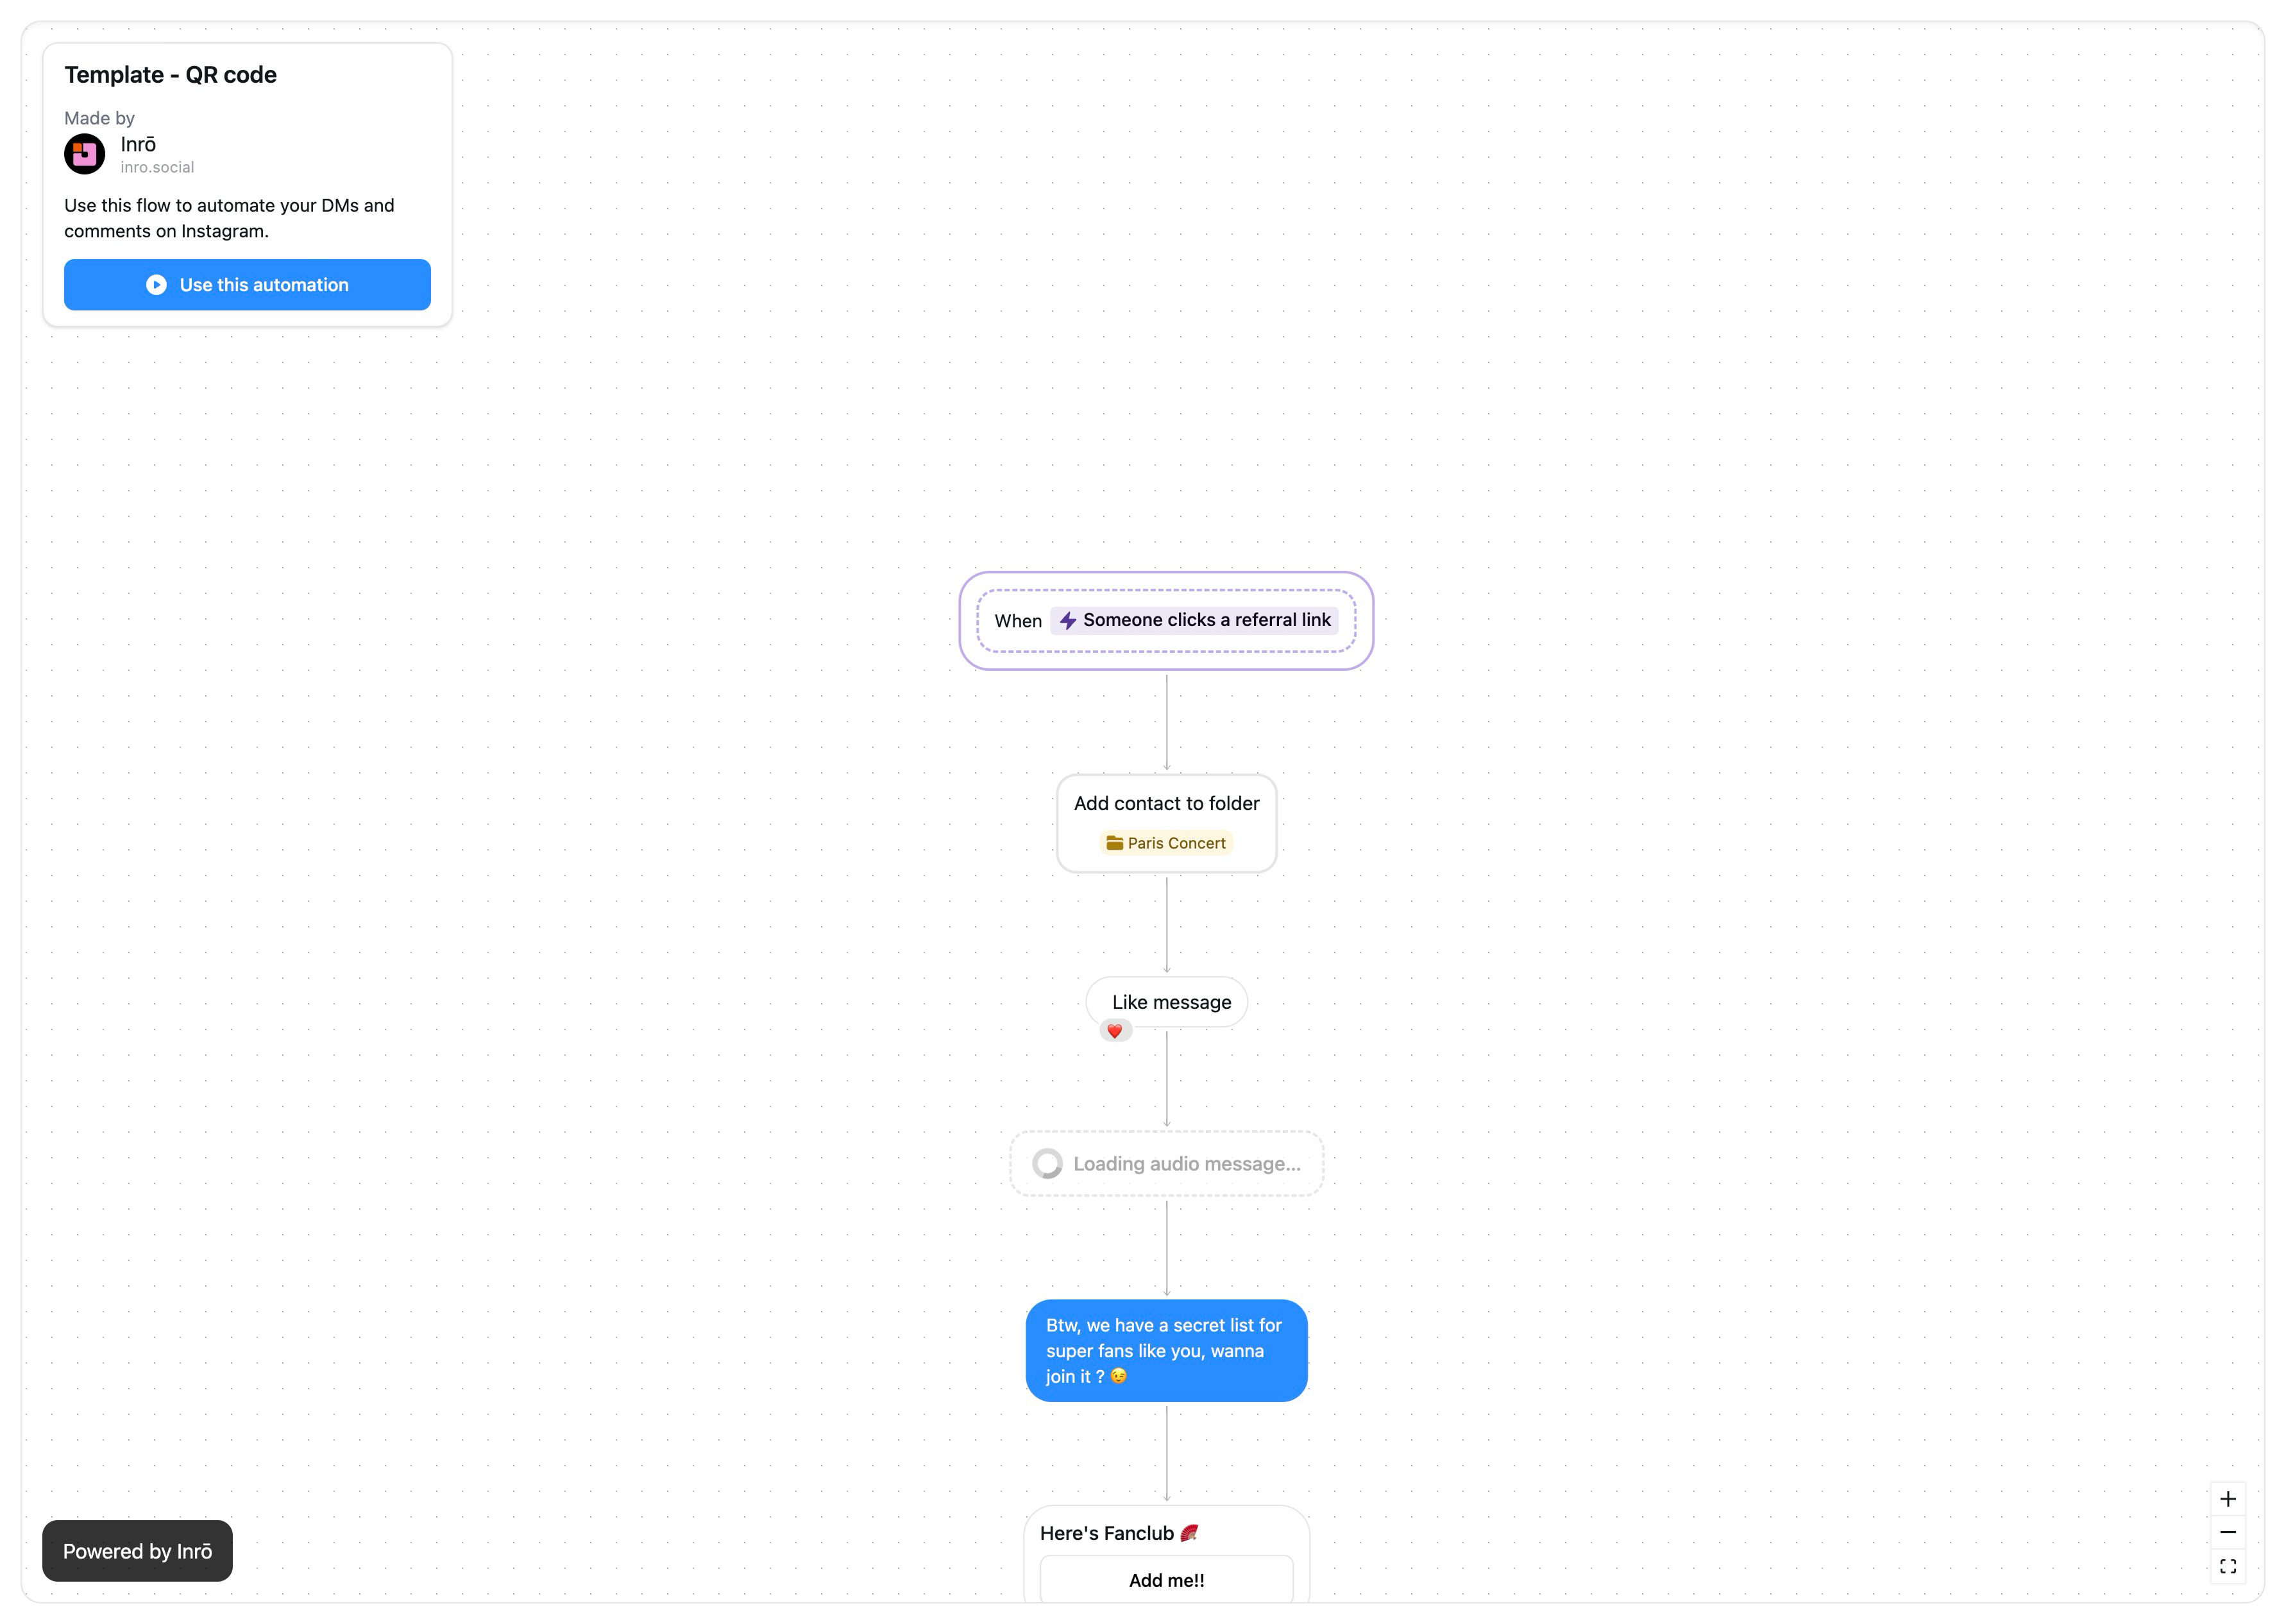
Task: Click the Add me!! button
Action: coord(1166,1580)
